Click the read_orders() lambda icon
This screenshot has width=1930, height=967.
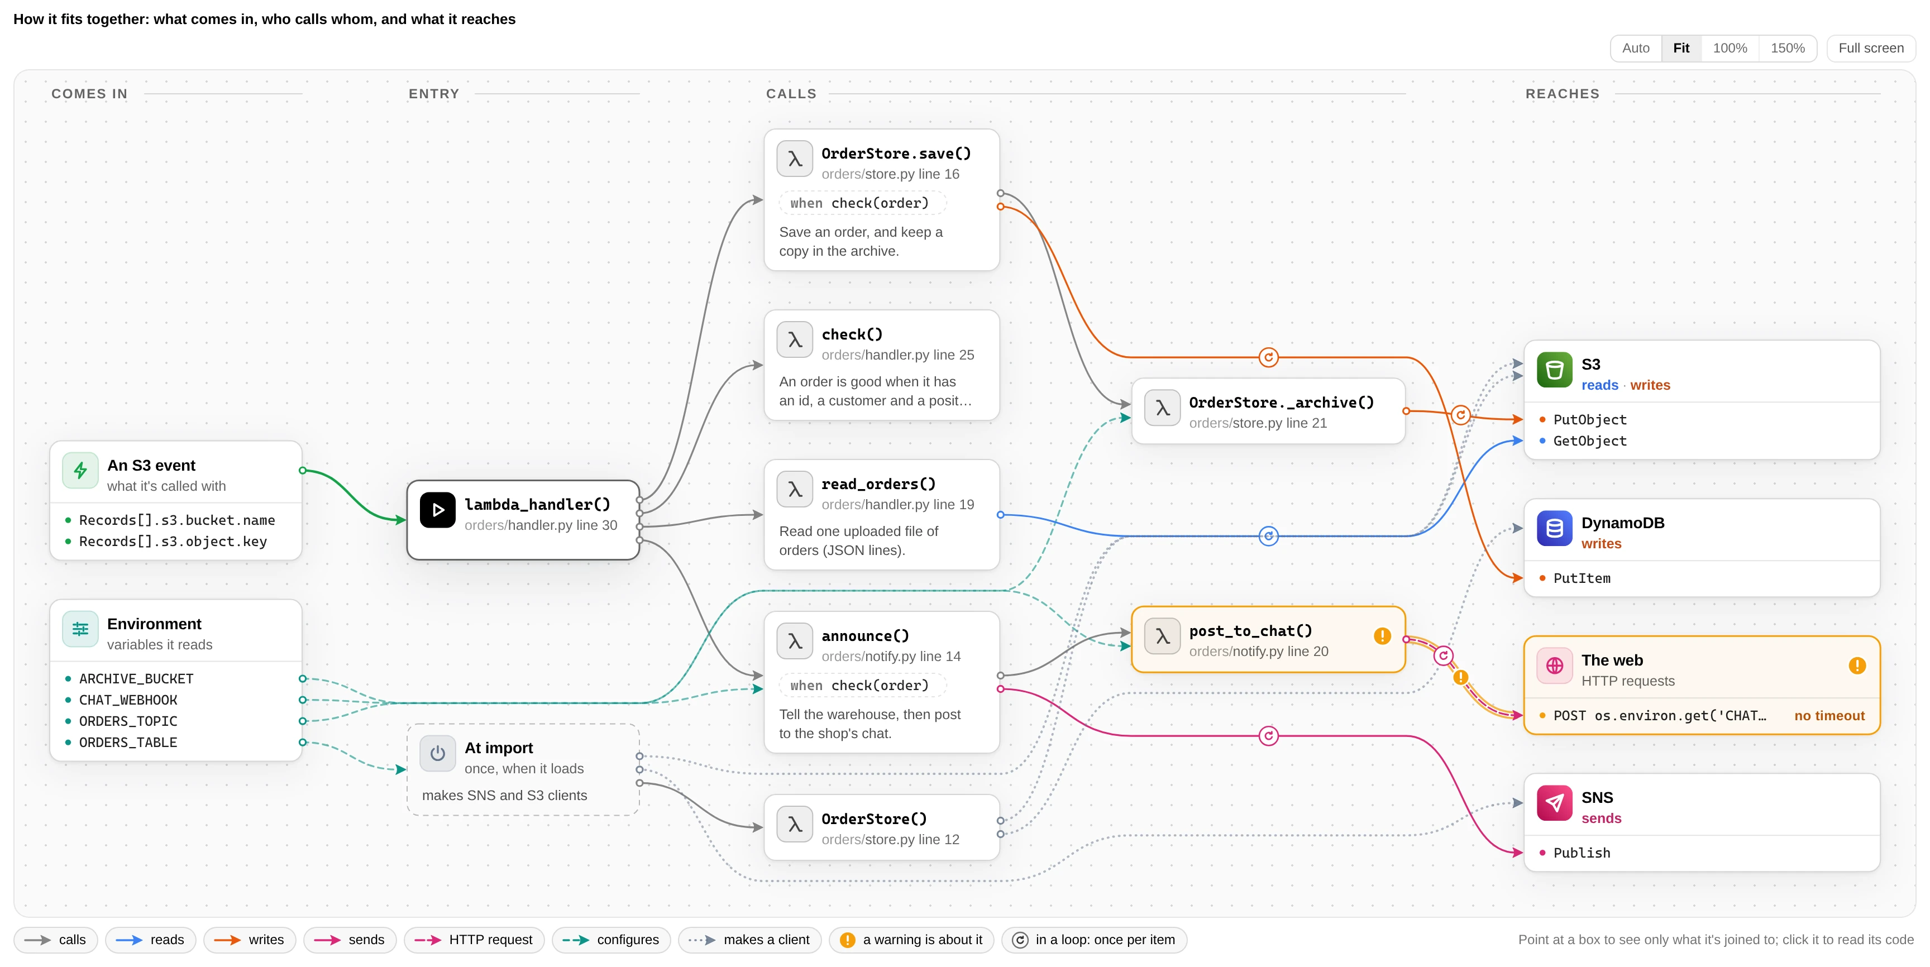795,489
